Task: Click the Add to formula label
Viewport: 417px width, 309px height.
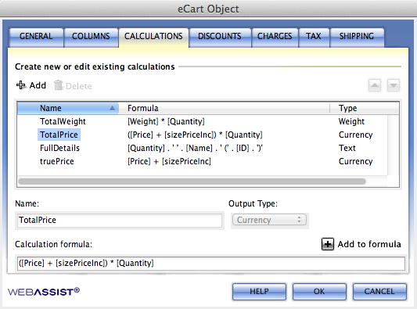Action: (369, 244)
